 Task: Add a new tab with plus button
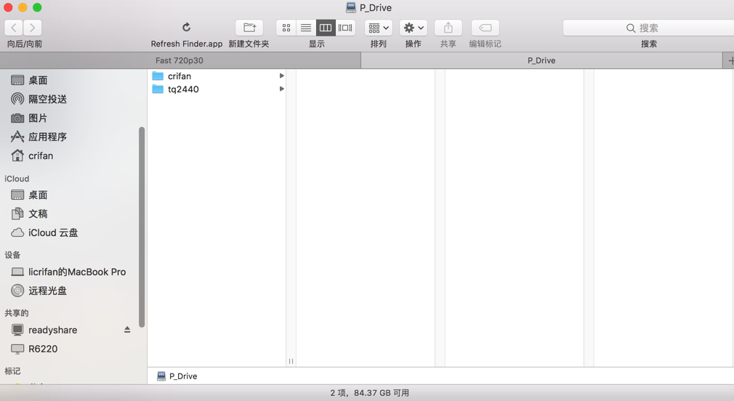point(730,60)
